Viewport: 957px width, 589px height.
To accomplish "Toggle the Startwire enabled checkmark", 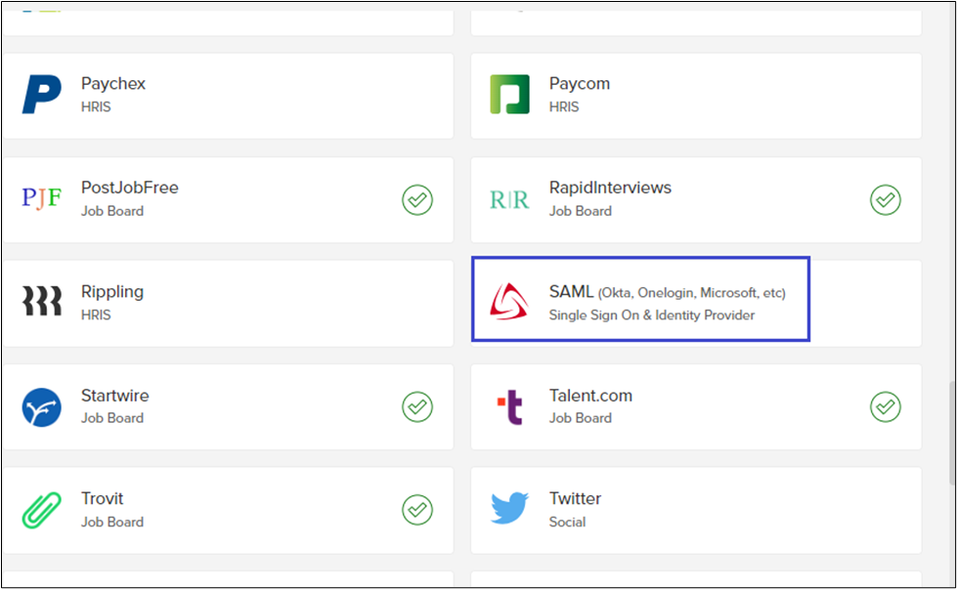I will click(417, 406).
